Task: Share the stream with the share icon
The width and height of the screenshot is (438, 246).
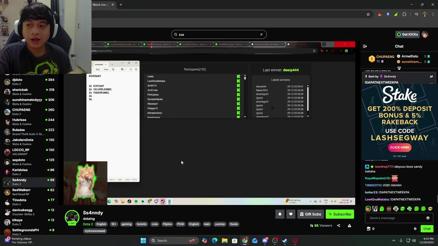Action: coord(338,225)
